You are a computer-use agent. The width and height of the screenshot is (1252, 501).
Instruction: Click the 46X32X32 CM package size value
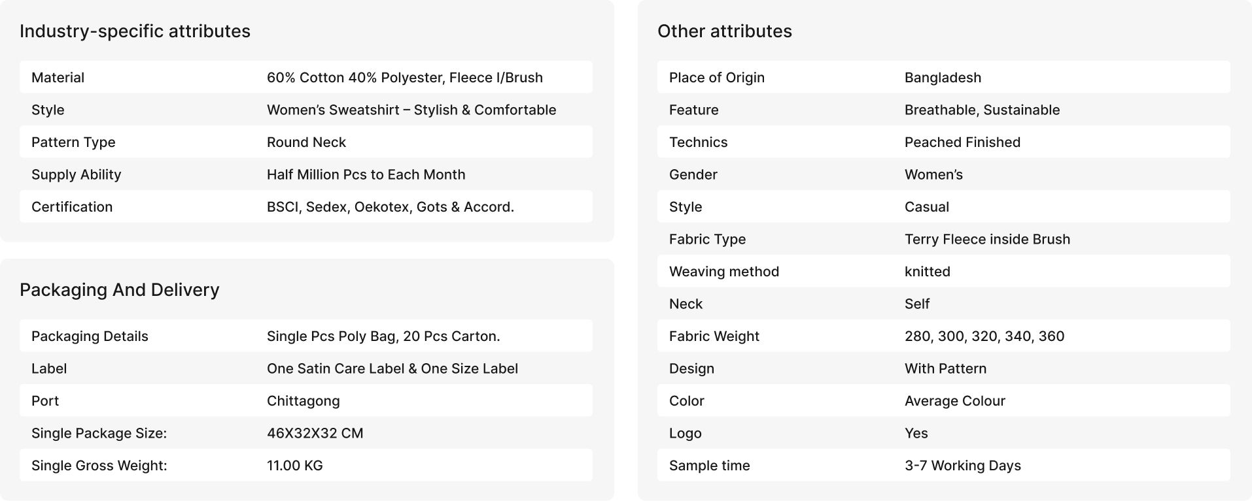tap(315, 433)
